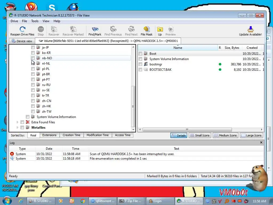Open the View menu

(46, 21)
